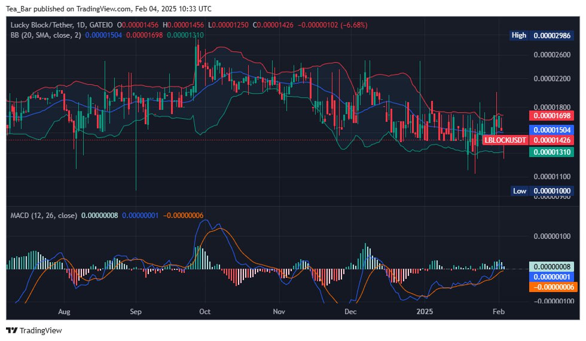Viewport: 586px width, 341px height.
Task: Click the orange signal -0.00000006 axis label
Action: click(x=553, y=287)
